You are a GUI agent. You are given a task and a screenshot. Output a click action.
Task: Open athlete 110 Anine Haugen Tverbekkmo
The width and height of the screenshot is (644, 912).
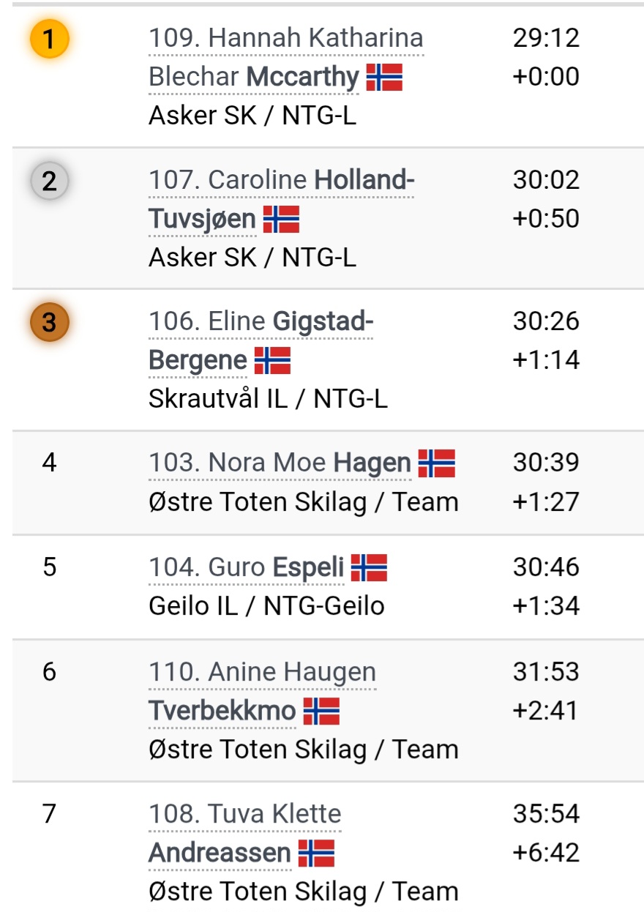pos(263,692)
